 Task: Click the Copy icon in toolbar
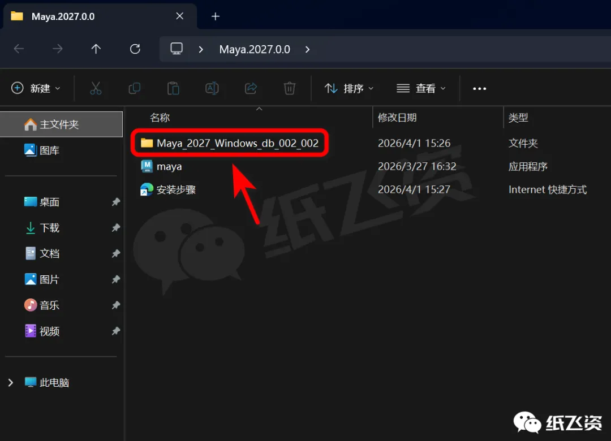pos(135,88)
